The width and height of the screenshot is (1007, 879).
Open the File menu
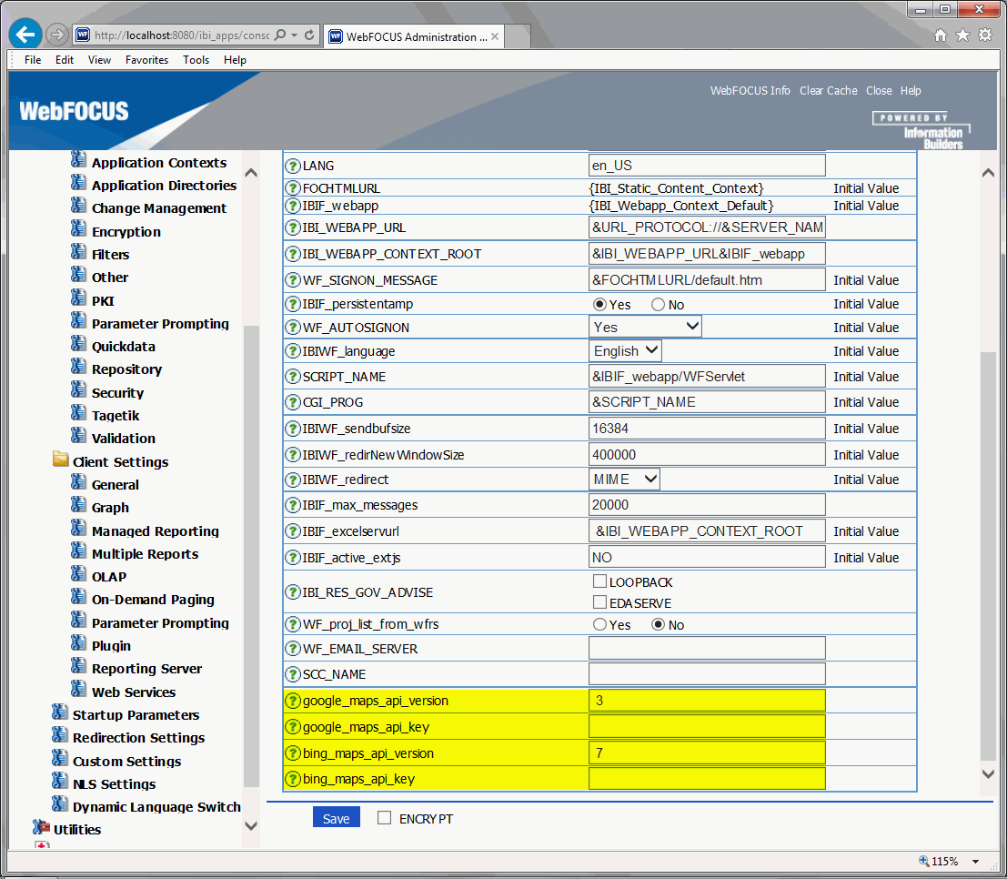click(x=33, y=60)
